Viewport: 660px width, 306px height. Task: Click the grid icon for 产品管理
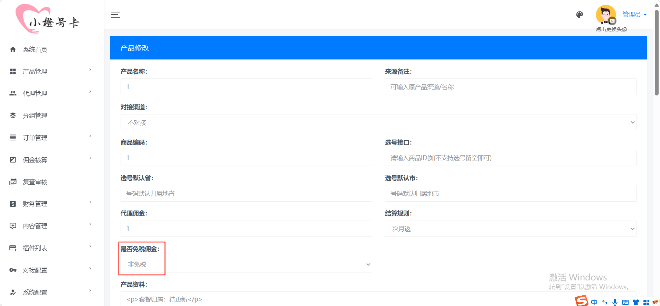tap(13, 72)
